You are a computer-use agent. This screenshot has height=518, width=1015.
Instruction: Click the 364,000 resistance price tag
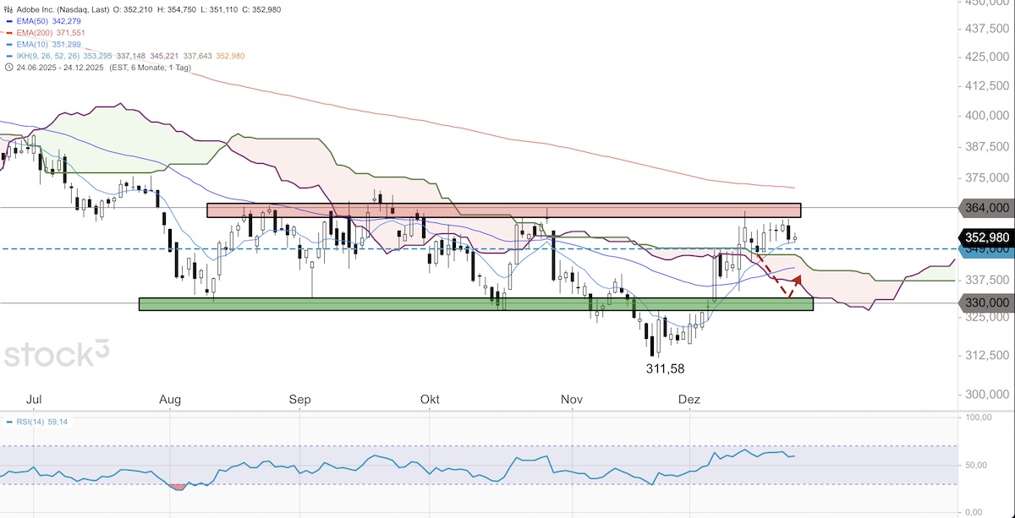(985, 207)
